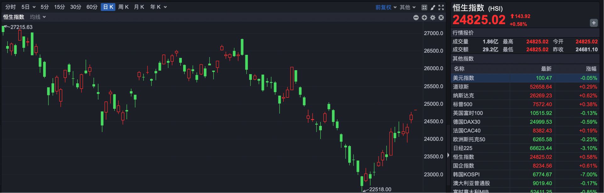Switch to 年K yearly chart
The height and width of the screenshot is (193, 604).
(x=155, y=7)
